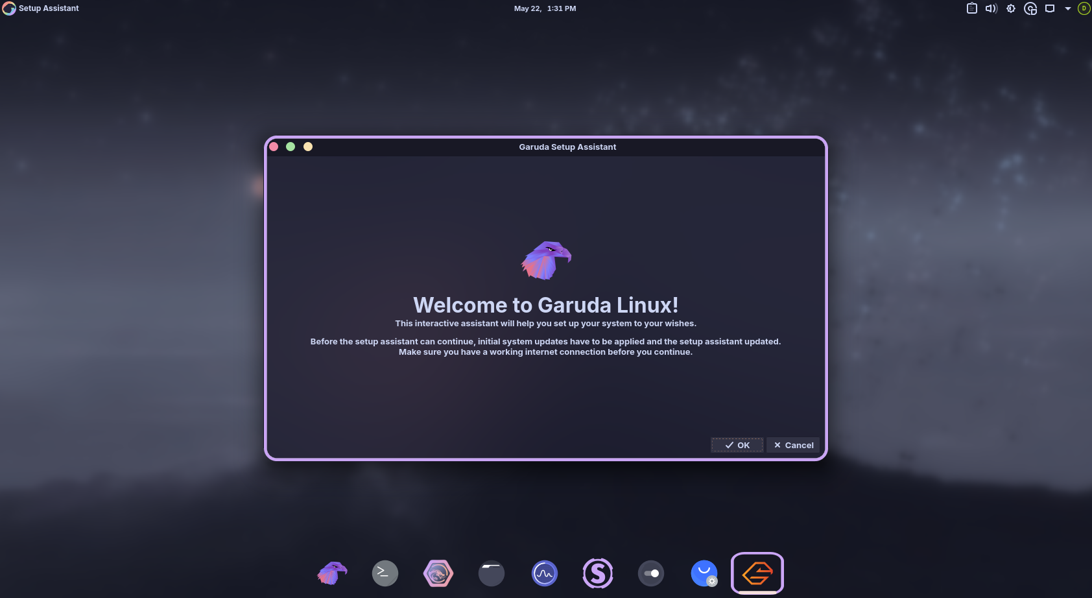This screenshot has height=598, width=1092.
Task: Open the brightness tray icon
Action: [x=1011, y=8]
